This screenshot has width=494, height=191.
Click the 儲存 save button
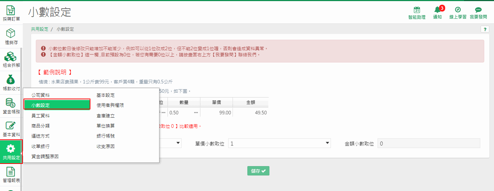point(258,171)
